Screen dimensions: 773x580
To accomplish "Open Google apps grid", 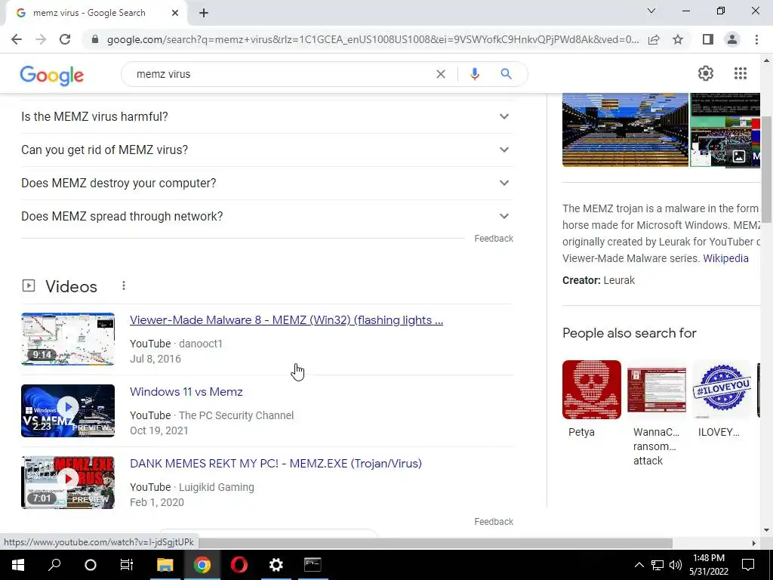I will point(741,73).
